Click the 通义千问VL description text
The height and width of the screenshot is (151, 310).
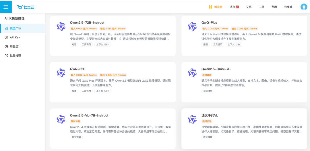[x=252, y=129]
